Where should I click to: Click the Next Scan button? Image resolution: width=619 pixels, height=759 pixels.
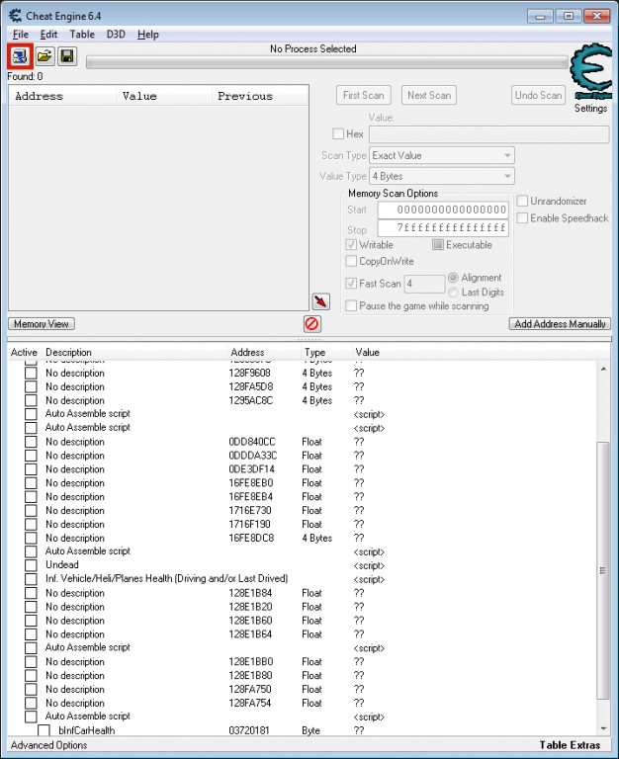(429, 95)
